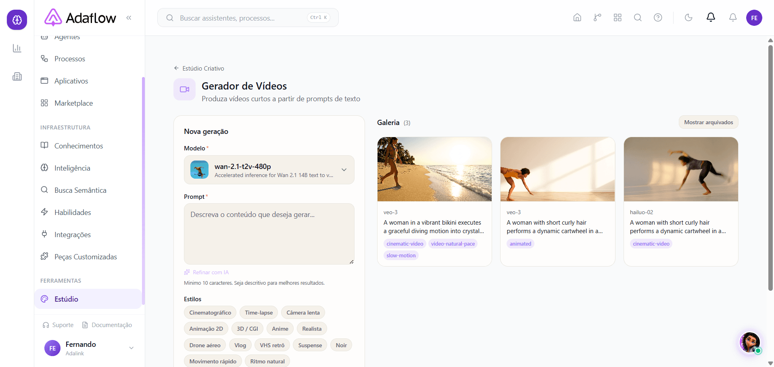Open Aplicativos in the sidebar
Image resolution: width=774 pixels, height=367 pixels.
point(88,81)
